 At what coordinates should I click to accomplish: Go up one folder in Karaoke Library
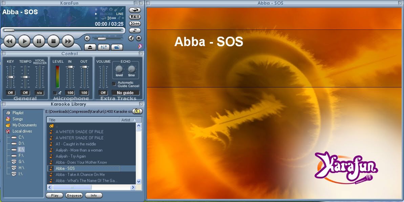137,111
